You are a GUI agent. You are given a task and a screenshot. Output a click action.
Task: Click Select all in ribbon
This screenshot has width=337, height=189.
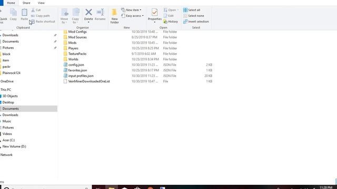[x=192, y=10]
